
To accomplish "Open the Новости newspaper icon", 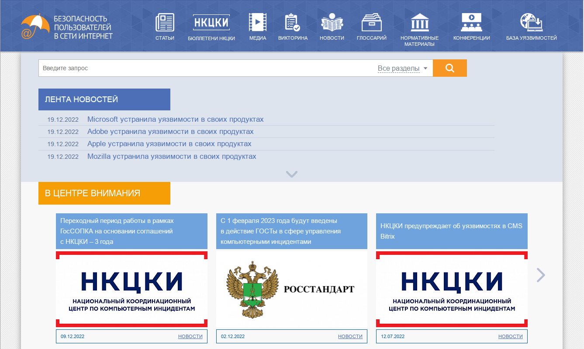I will point(332,22).
